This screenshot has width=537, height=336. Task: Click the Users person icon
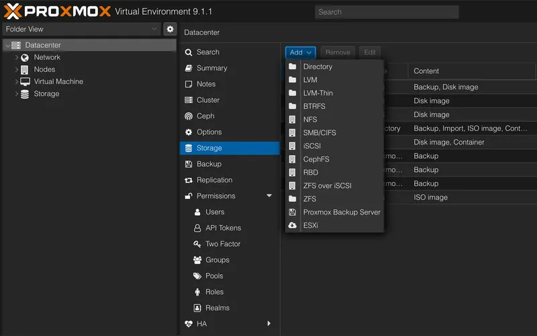pyautogui.click(x=197, y=212)
